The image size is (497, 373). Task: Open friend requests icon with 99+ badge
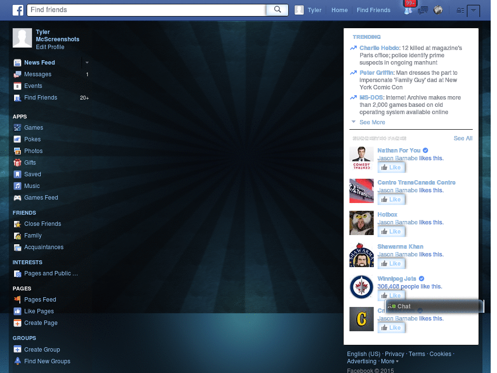point(408,11)
